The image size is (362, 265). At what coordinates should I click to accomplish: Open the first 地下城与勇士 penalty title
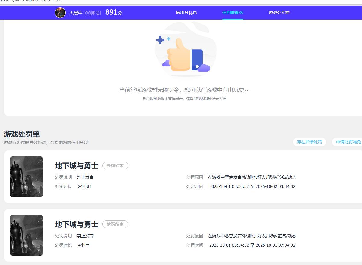pos(76,165)
